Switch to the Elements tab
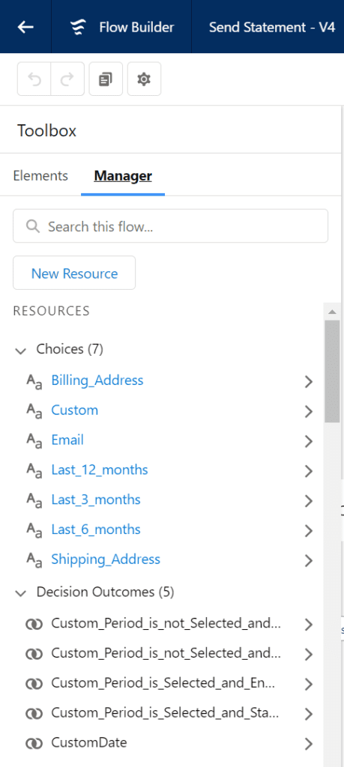This screenshot has height=767, width=344. [x=40, y=175]
